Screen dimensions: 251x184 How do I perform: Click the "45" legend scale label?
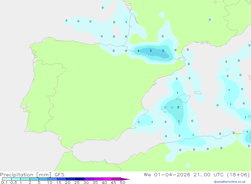tap(113, 182)
